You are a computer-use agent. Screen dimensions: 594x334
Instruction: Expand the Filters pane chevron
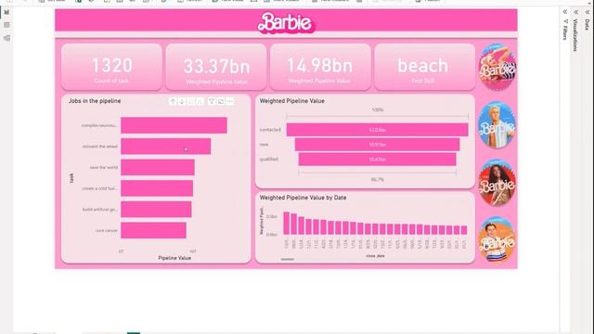click(x=565, y=12)
